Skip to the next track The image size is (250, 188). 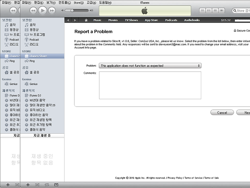tap(52, 11)
